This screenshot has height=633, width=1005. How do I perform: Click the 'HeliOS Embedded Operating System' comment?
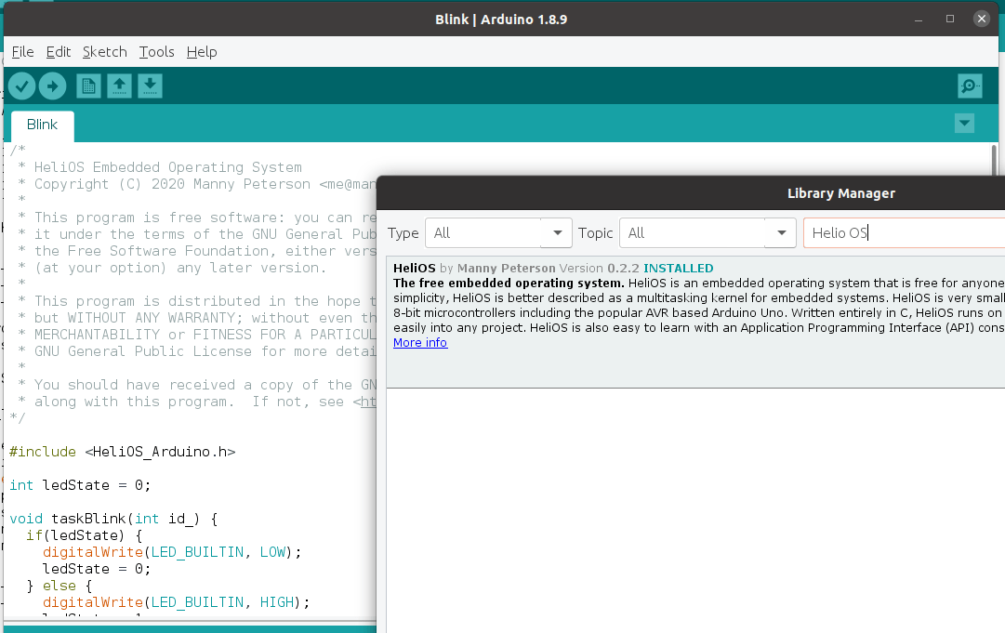click(x=168, y=167)
